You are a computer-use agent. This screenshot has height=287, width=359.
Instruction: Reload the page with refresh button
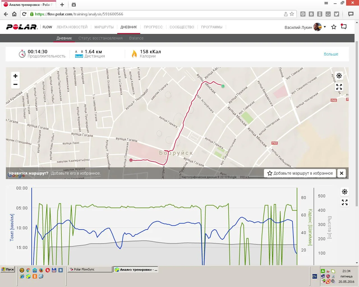point(24,14)
